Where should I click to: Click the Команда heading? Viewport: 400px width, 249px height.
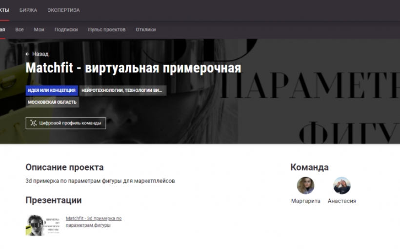309,167
